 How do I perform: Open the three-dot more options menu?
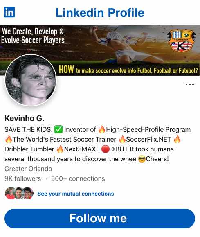point(190,84)
